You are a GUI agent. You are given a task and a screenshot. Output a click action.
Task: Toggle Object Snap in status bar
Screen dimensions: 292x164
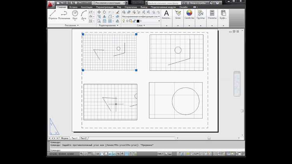point(102,154)
